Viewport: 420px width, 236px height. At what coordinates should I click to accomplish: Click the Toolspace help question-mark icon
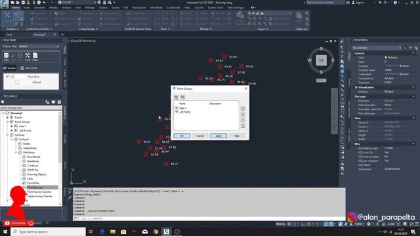click(59, 102)
